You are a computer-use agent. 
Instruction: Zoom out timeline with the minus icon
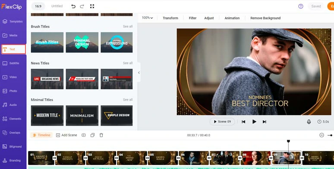tap(321, 135)
